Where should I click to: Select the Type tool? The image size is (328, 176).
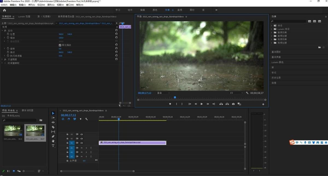click(x=53, y=146)
